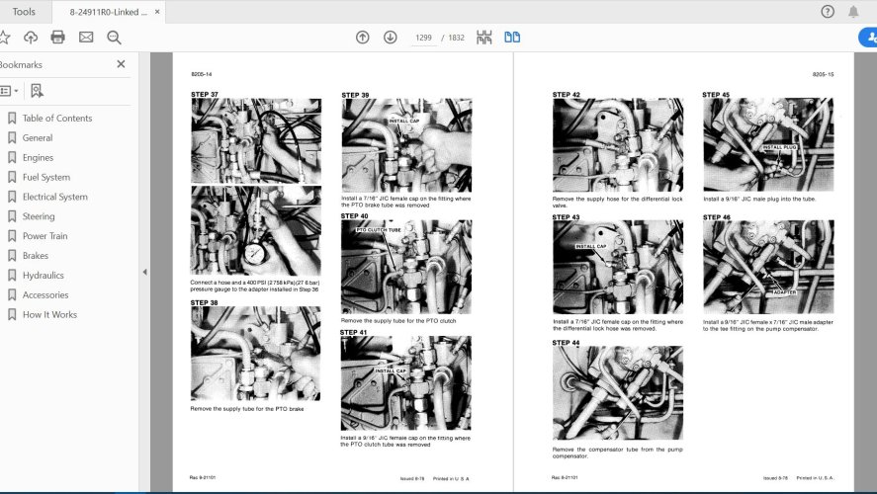
Task: Click the add new bookmark icon
Action: 37,91
